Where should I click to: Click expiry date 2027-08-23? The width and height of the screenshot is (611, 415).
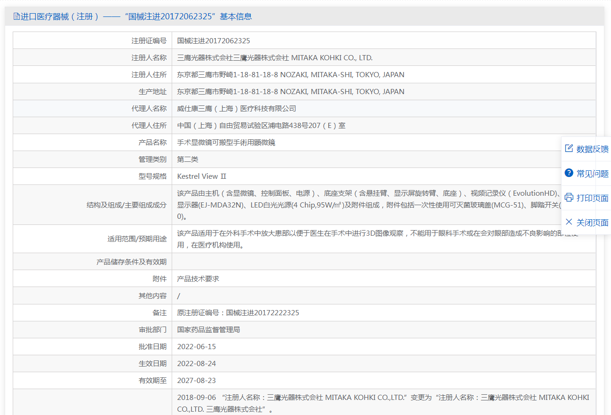click(x=197, y=381)
